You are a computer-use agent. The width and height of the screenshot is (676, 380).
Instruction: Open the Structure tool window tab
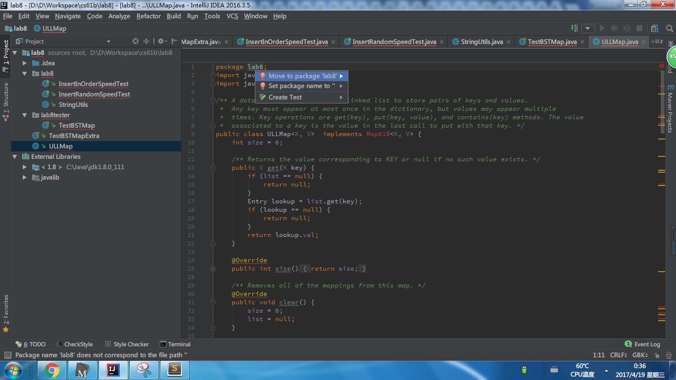click(5, 101)
